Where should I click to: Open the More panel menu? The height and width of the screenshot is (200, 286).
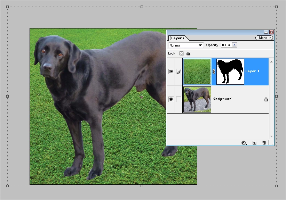tap(264, 37)
